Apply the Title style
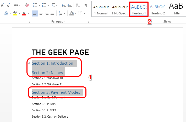This screenshot has height=122, width=186. coord(177,10)
